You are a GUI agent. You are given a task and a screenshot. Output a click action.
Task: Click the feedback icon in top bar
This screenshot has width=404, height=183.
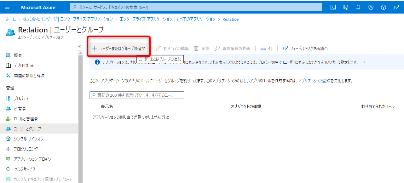[x=396, y=7]
